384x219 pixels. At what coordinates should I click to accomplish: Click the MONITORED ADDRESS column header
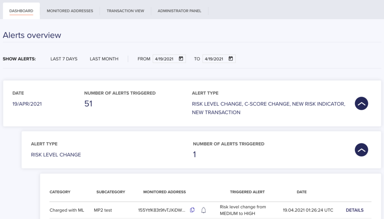pos(165,192)
